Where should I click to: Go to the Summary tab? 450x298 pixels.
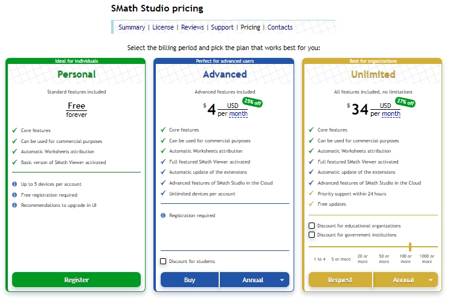pos(132,27)
